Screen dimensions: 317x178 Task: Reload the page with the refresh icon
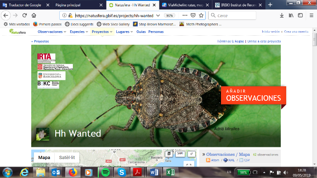[x=24, y=15]
